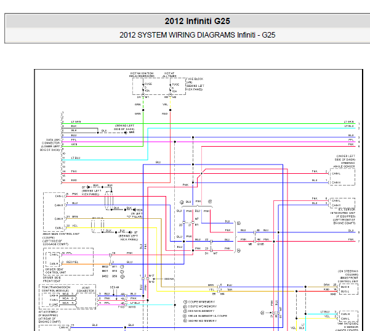
Task: Select legend entry "SEDAN W/ MEMORY & COUPE"
Action: pyautogui.click(x=207, y=316)
